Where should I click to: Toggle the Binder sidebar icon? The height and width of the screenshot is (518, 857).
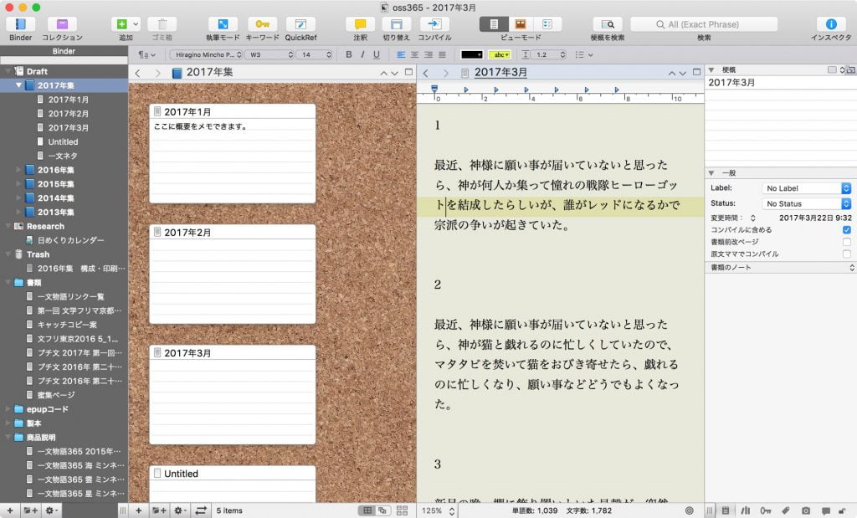[20, 24]
